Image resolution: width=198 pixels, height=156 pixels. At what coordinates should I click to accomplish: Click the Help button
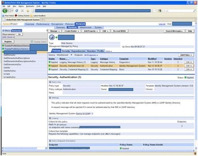click(190, 31)
